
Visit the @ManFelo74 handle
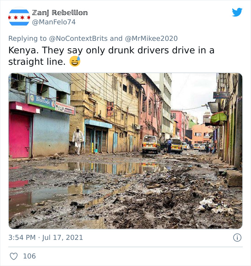click(54, 22)
